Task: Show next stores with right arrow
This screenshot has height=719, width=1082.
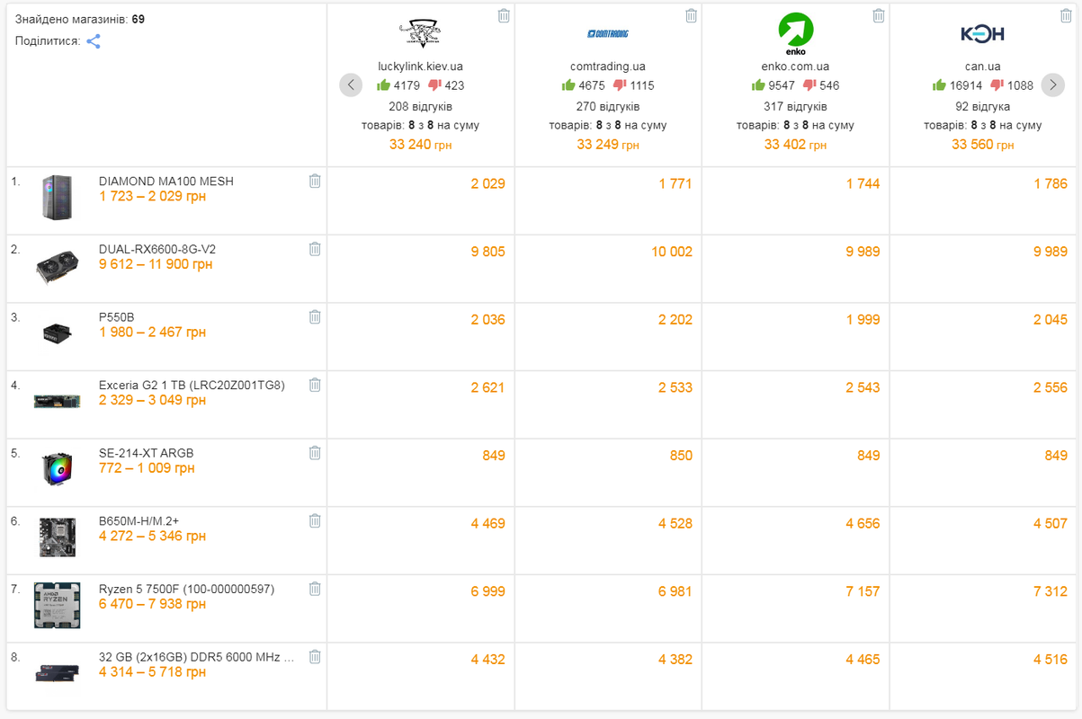Action: coord(1052,85)
